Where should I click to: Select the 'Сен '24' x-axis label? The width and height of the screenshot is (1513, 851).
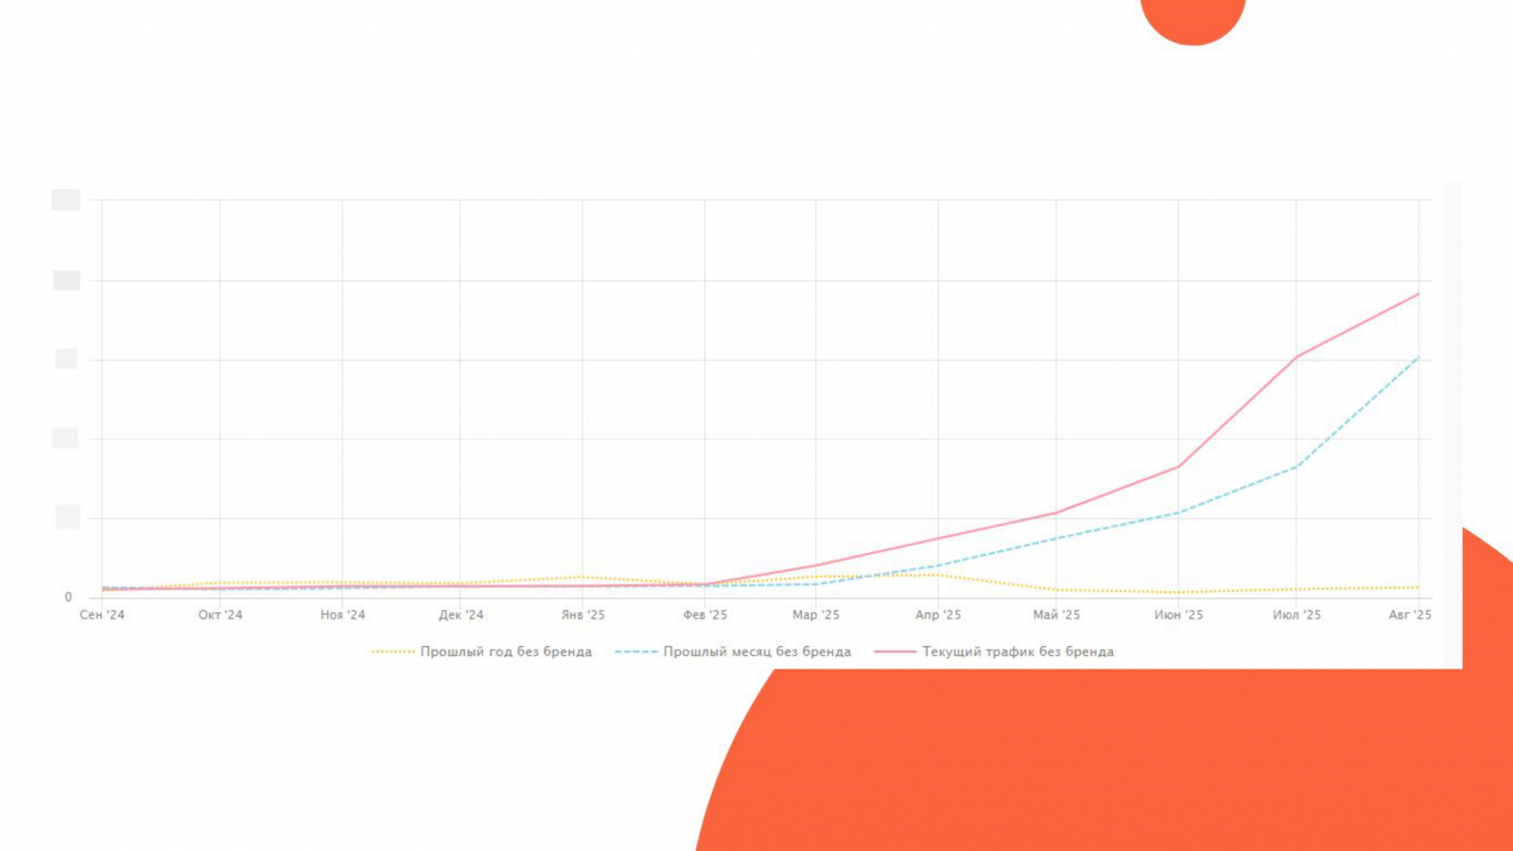point(102,615)
